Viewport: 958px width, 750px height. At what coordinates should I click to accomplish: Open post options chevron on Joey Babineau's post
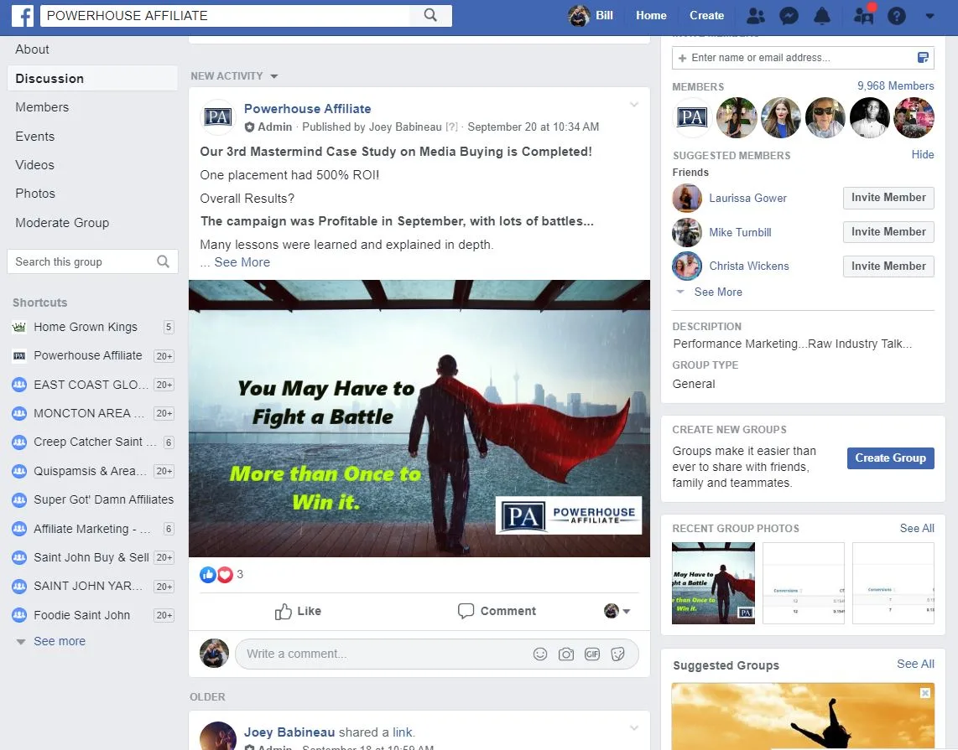634,727
